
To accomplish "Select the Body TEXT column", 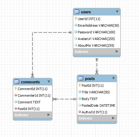I will coord(90,99).
